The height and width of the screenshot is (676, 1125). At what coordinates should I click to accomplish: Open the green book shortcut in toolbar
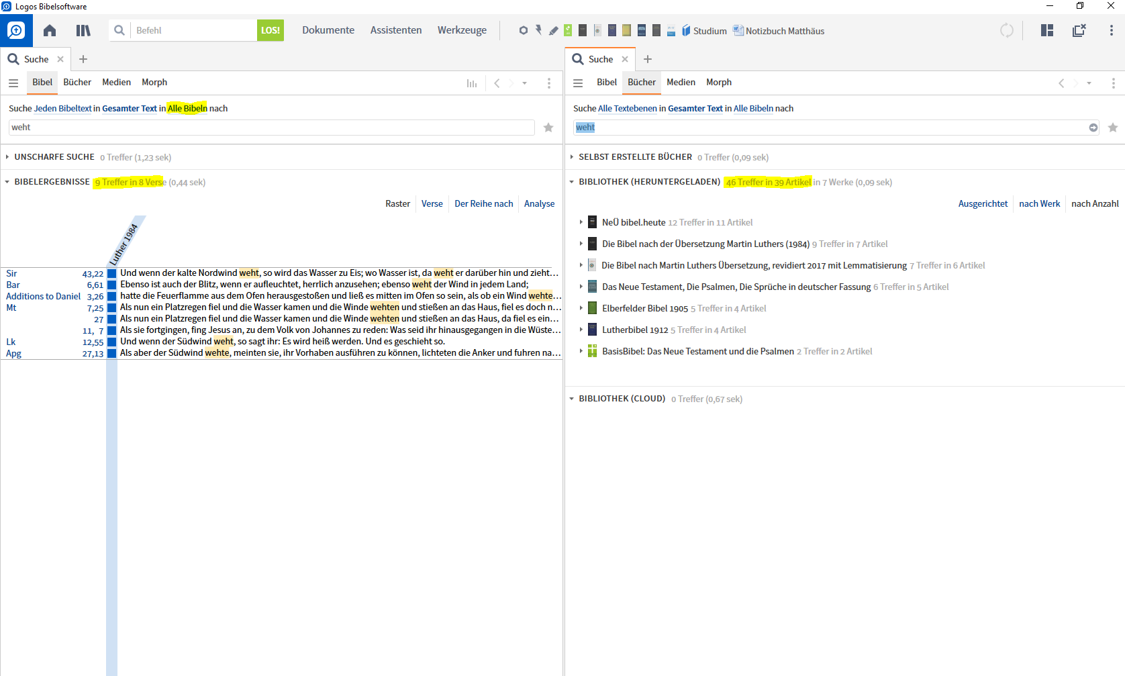point(568,30)
